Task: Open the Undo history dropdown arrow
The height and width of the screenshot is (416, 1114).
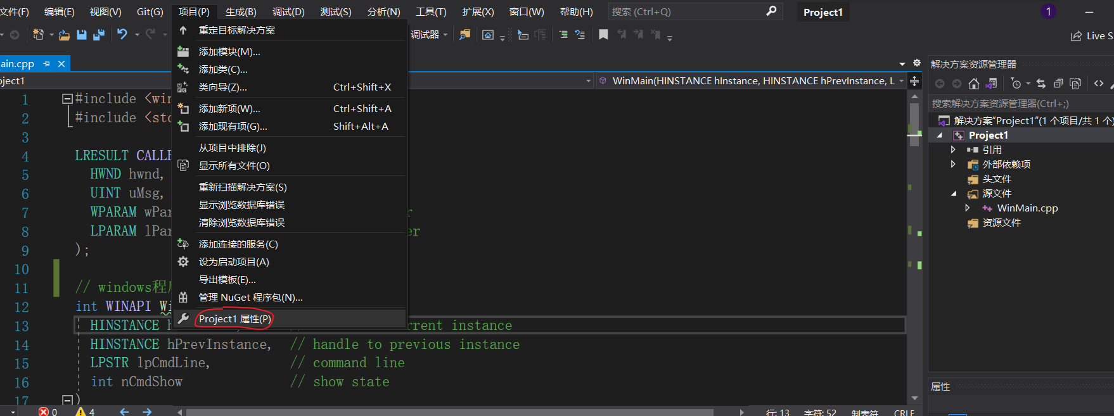Action: [x=136, y=35]
